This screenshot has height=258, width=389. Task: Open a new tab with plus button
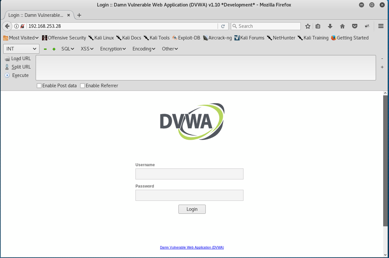tap(79, 15)
